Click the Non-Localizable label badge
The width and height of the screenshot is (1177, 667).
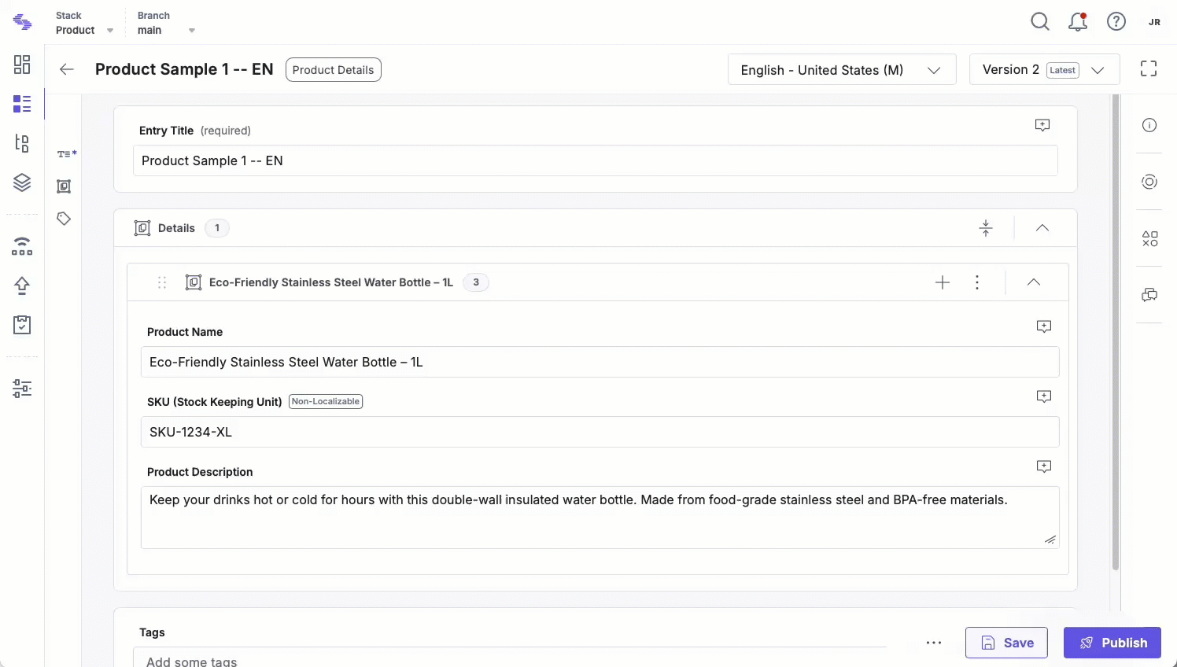pos(326,401)
